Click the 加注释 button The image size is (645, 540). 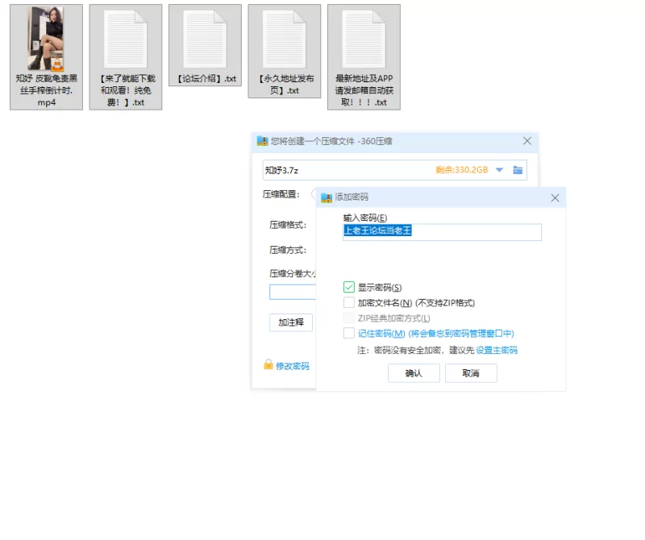click(291, 322)
